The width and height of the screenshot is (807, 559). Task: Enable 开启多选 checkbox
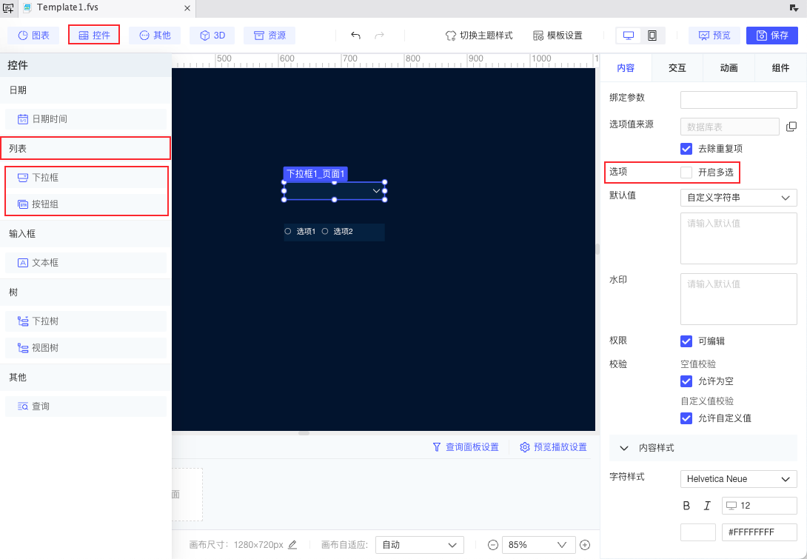click(686, 173)
